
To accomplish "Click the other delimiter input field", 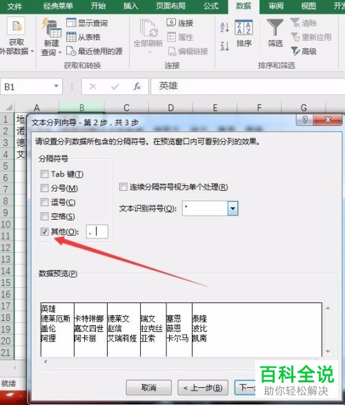I will pos(97,231).
